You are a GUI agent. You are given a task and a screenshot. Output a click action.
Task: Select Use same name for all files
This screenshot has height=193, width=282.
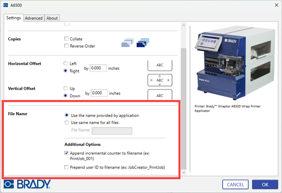point(67,123)
